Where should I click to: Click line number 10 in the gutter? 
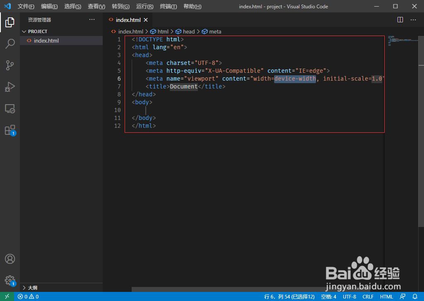click(x=117, y=110)
